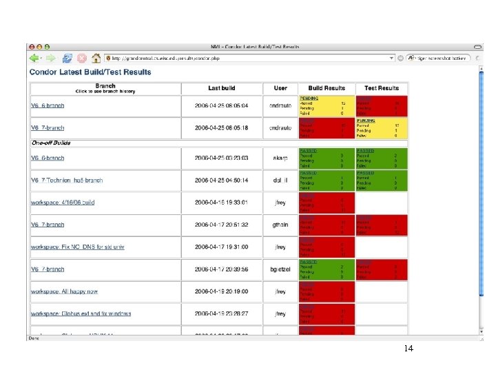Screen dimensions: 496x372
Task: Click the yellow PENDING build result for V6_6-branch
Action: tap(327, 106)
